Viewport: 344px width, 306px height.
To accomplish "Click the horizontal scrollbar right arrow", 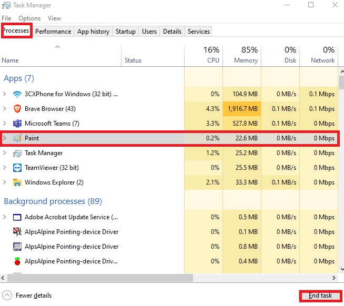I will point(334,278).
